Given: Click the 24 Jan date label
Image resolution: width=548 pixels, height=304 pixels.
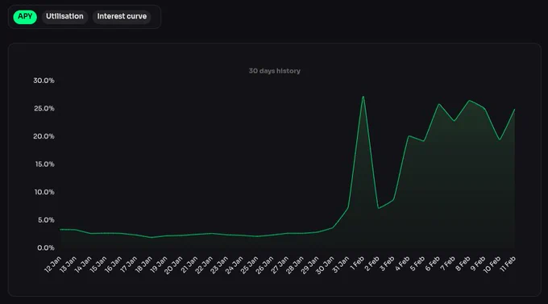Looking at the screenshot, I should coord(235,265).
